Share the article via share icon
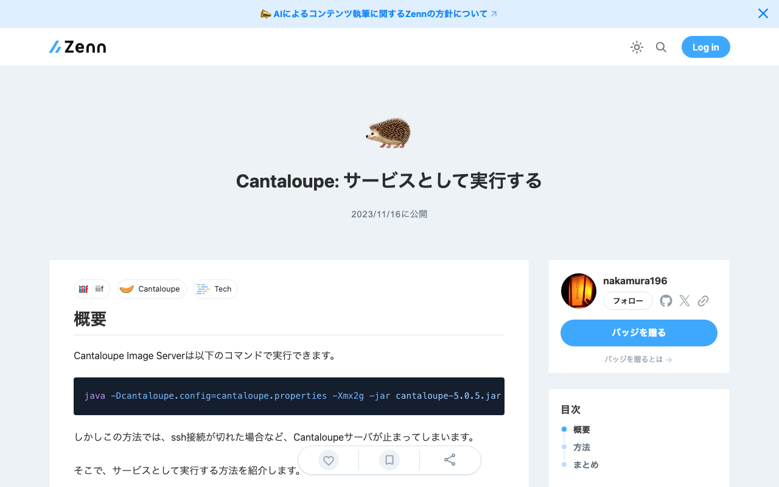The width and height of the screenshot is (779, 487). 450,460
